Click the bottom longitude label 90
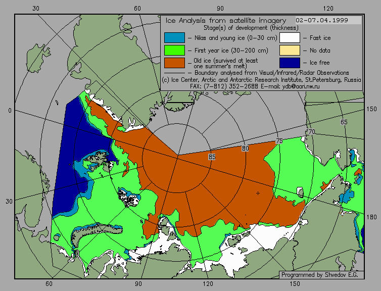Image resolution: width=381 pixels, height=291 pixels. point(138,283)
